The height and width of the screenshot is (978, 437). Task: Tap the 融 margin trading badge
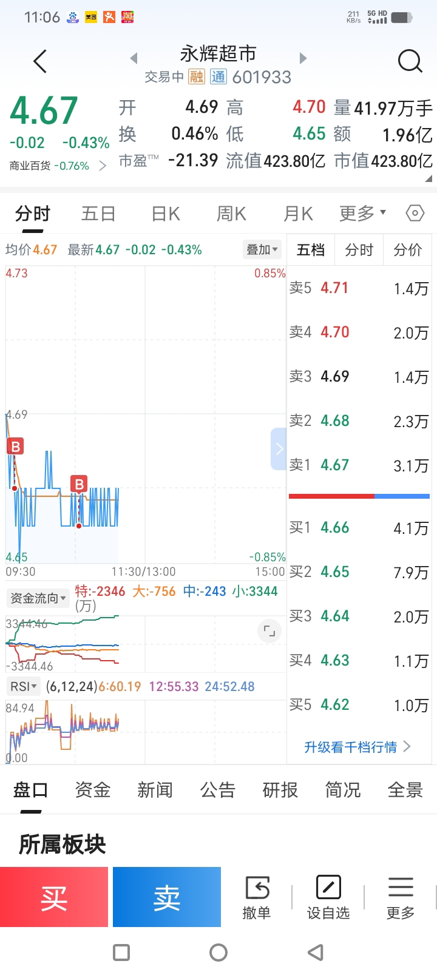(197, 76)
